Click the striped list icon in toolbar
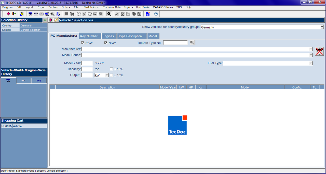The width and height of the screenshot is (326, 174). point(66,14)
